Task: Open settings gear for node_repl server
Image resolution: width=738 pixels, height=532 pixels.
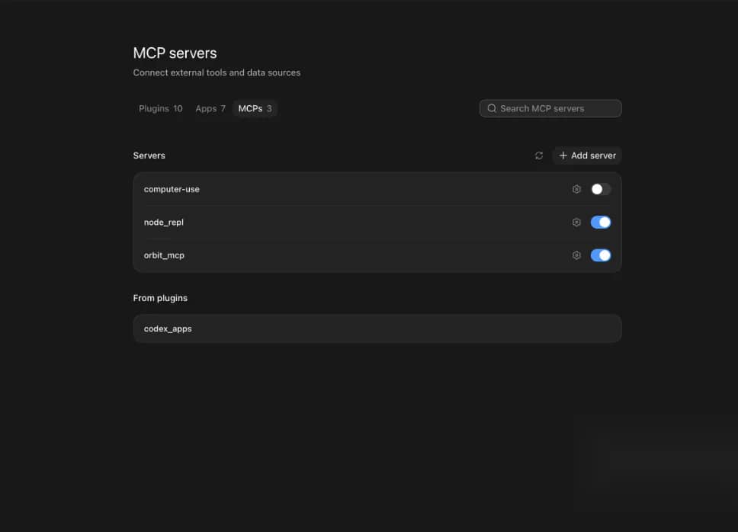Action: point(576,222)
